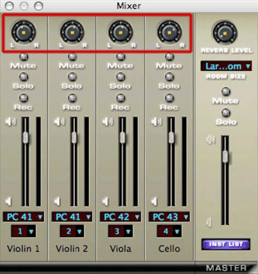Screen dimensions: 258x274
Task: Toggle Mute on the master channel
Action: click(226, 91)
